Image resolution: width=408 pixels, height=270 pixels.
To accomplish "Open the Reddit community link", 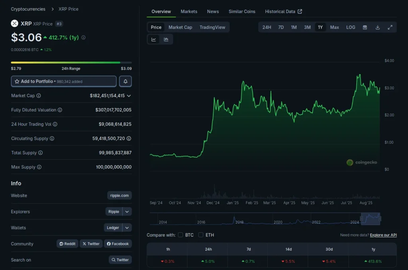I will [67, 244].
